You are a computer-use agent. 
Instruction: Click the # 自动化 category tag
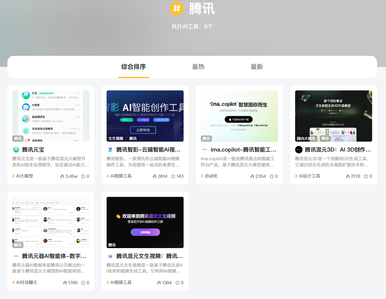(x=209, y=176)
